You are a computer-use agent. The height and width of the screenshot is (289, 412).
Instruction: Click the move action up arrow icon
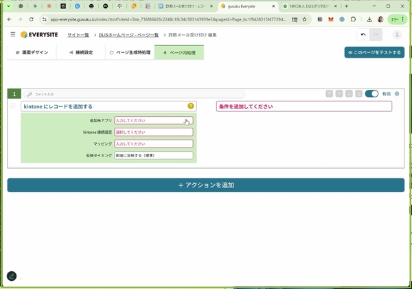339,93
